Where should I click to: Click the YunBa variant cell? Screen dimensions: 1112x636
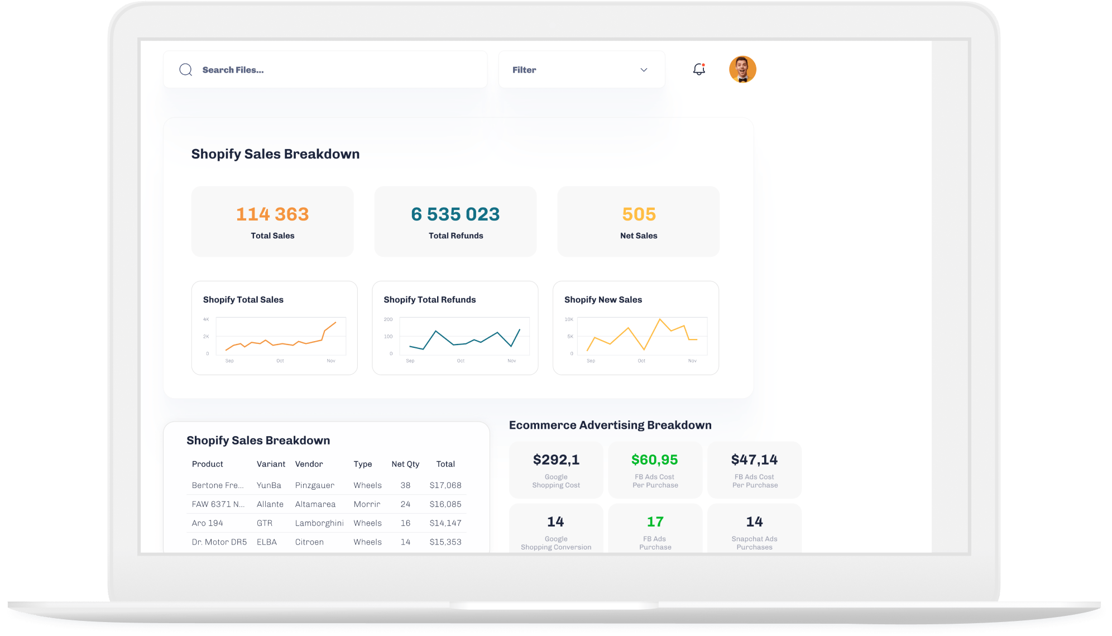point(269,485)
